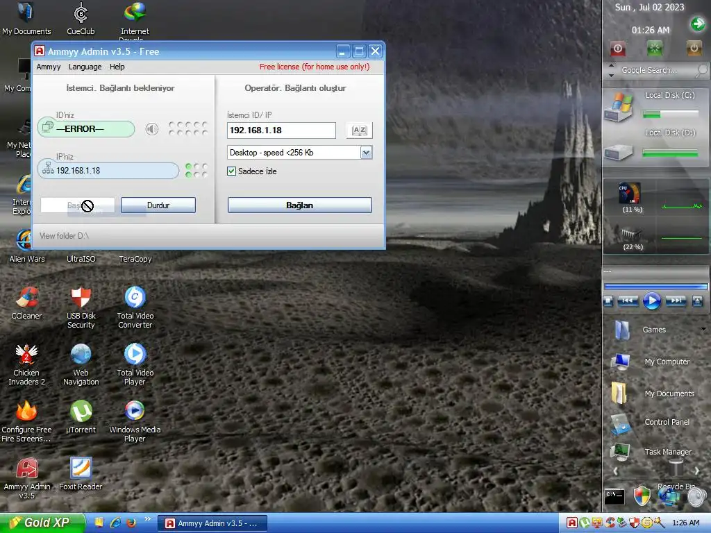Click the red shutdown button in the sidebar
Image resolution: width=711 pixels, height=533 pixels.
coord(617,48)
